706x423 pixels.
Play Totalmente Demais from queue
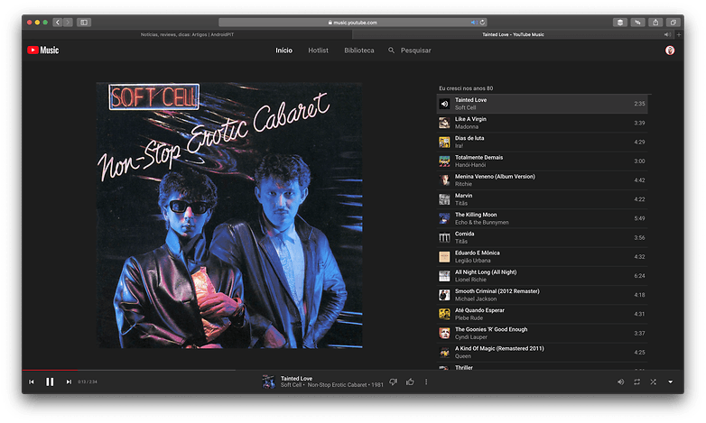click(542, 161)
